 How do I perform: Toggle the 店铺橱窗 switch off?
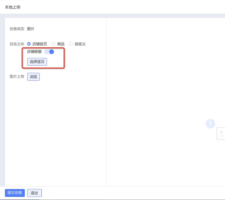[49, 52]
